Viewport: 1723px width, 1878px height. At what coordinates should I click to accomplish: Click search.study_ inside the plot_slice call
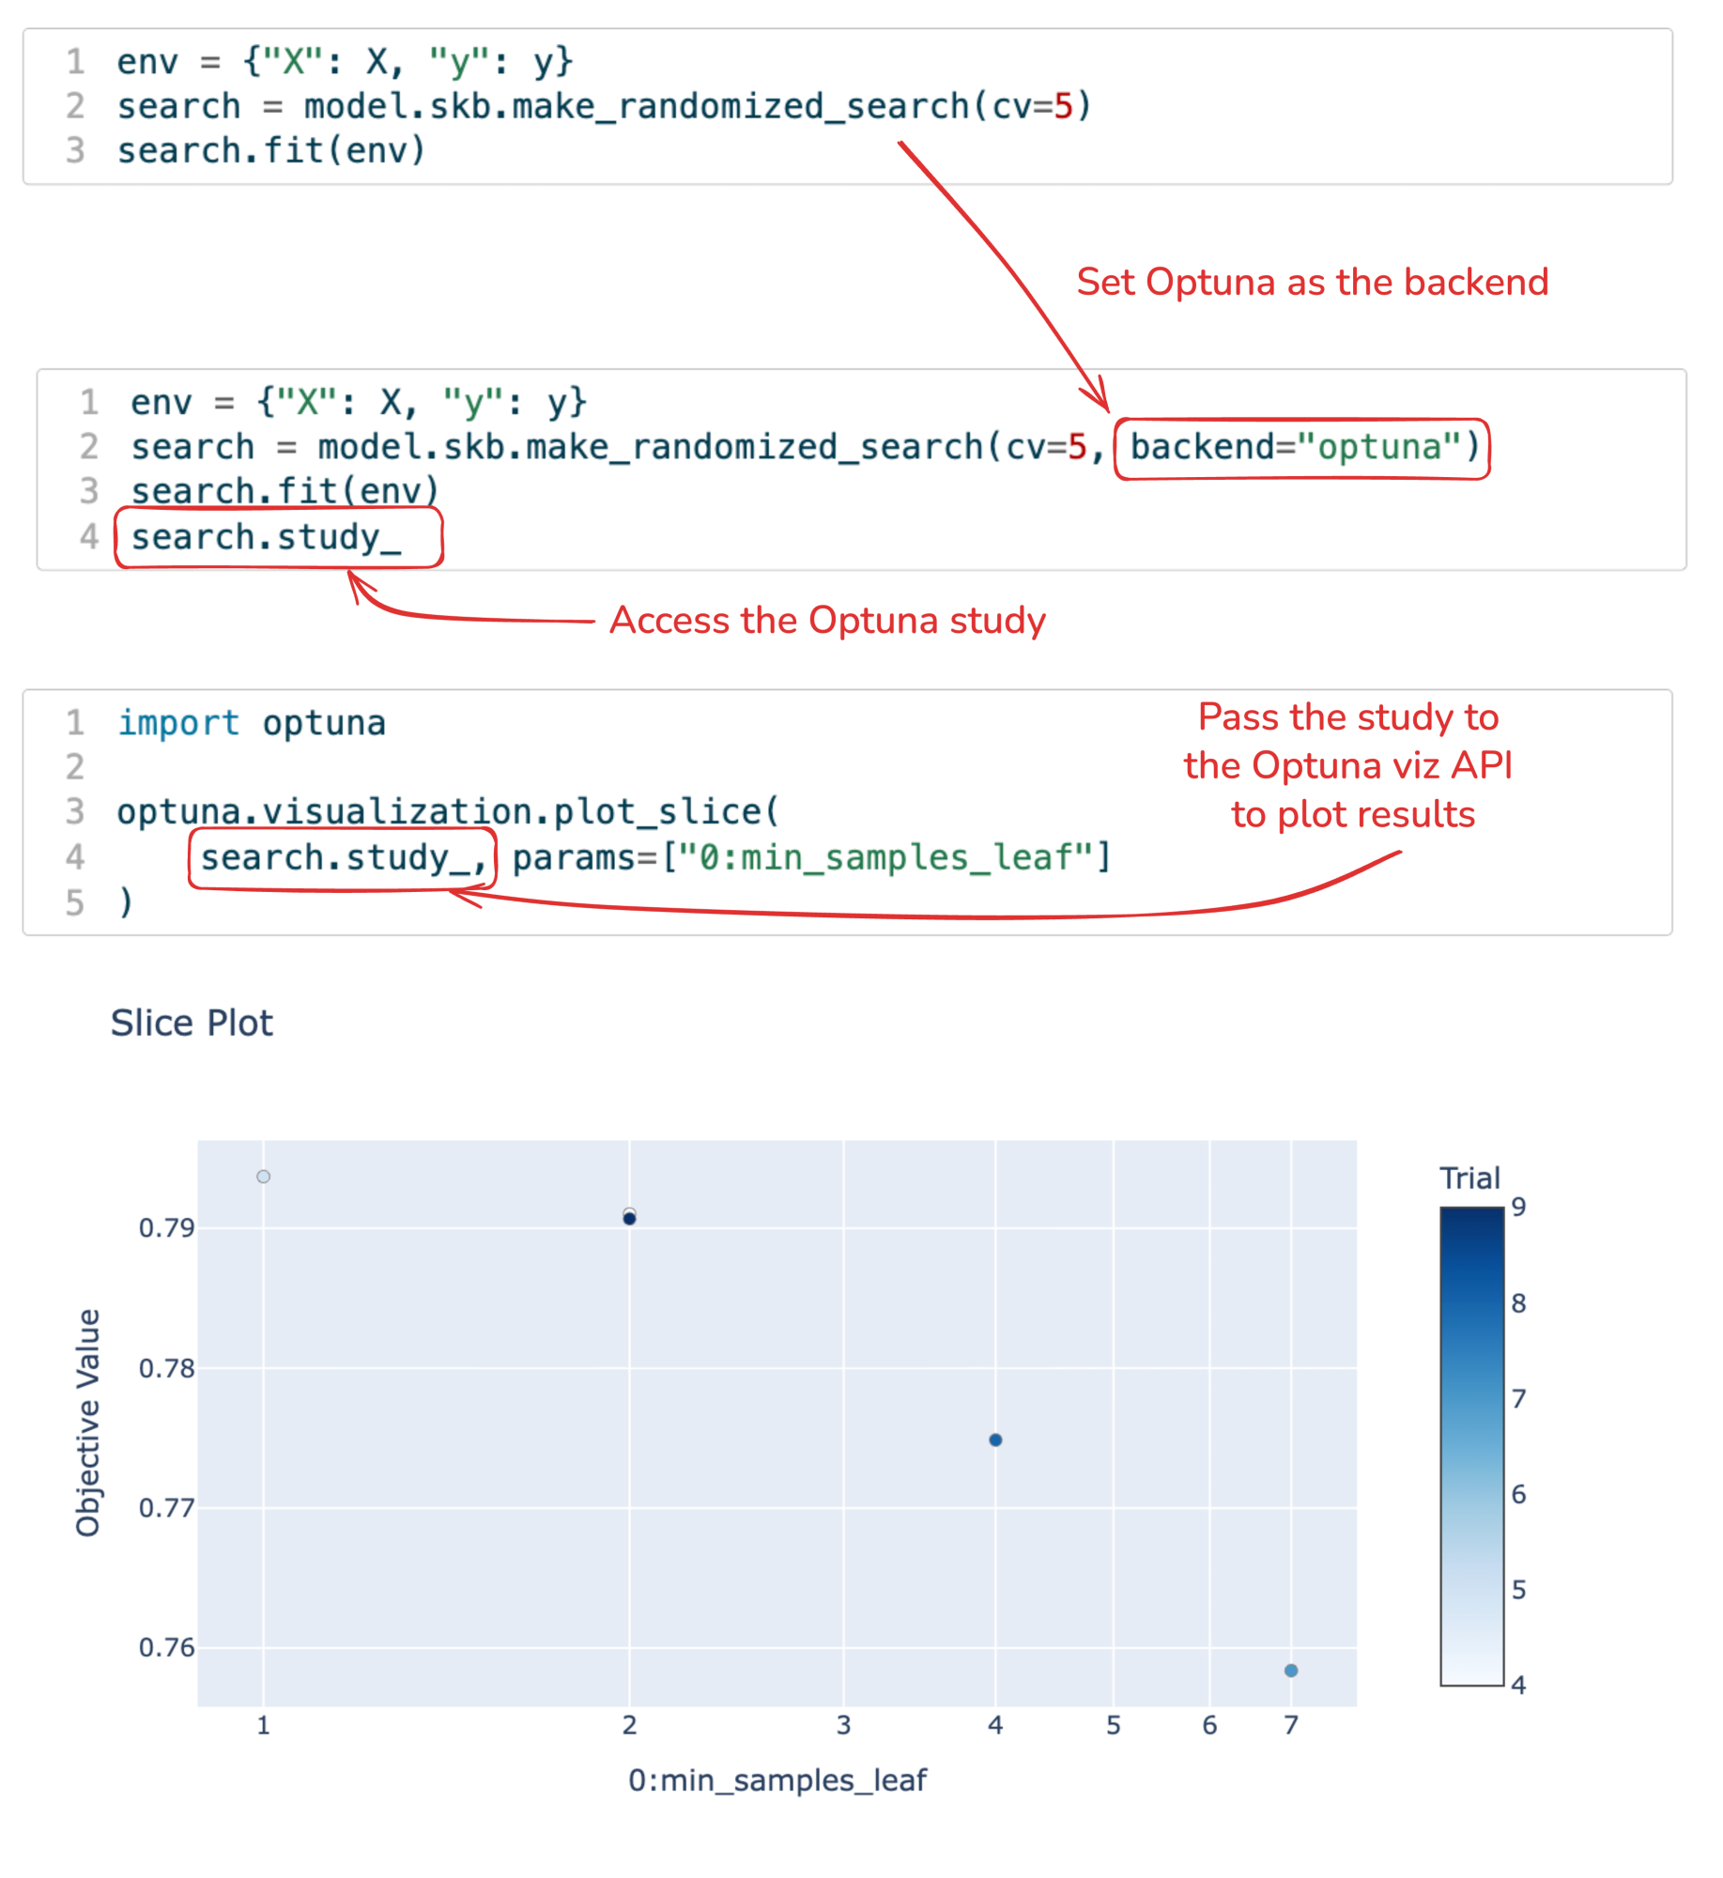[x=343, y=858]
